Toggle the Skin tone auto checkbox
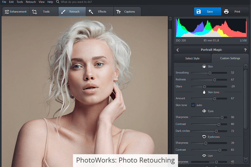The width and height of the screenshot is (251, 167). click(193, 105)
